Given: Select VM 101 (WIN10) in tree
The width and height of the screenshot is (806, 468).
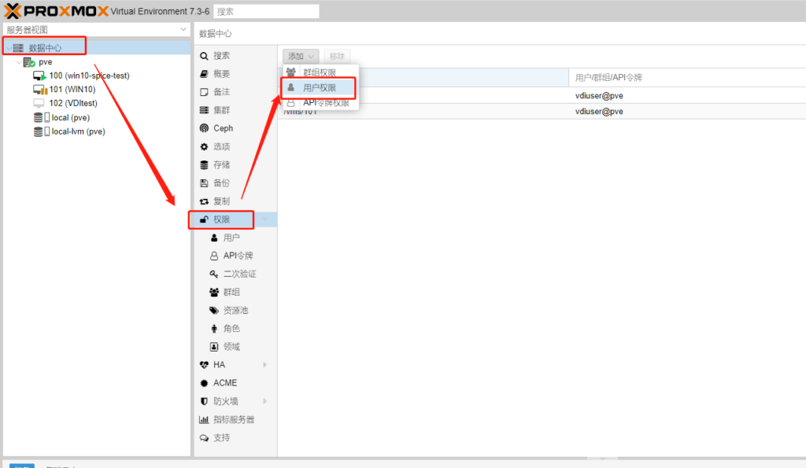Looking at the screenshot, I should pyautogui.click(x=72, y=90).
